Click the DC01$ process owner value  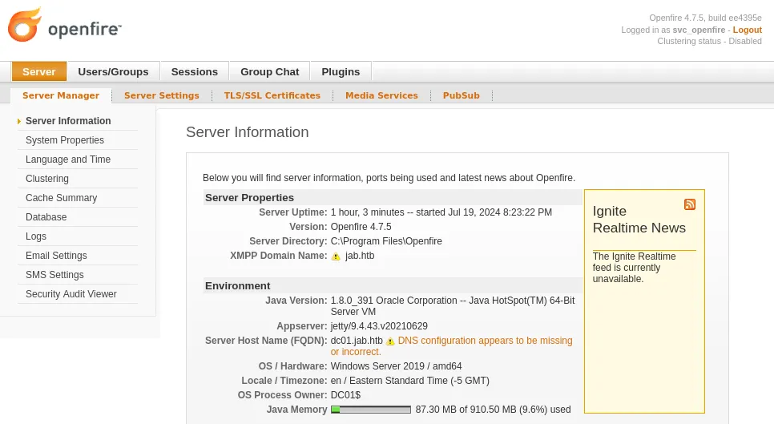pos(345,395)
